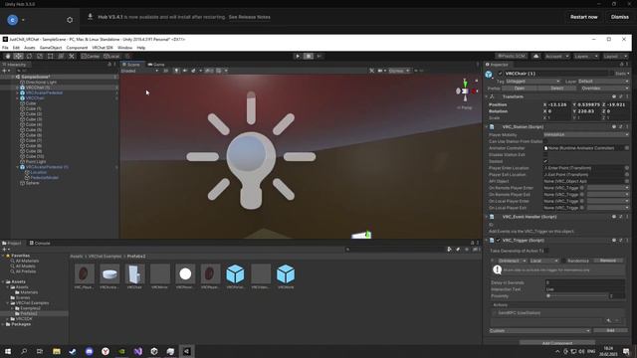The image size is (637, 358).
Task: Pick object for Player Exit Location field
Action: [627, 175]
